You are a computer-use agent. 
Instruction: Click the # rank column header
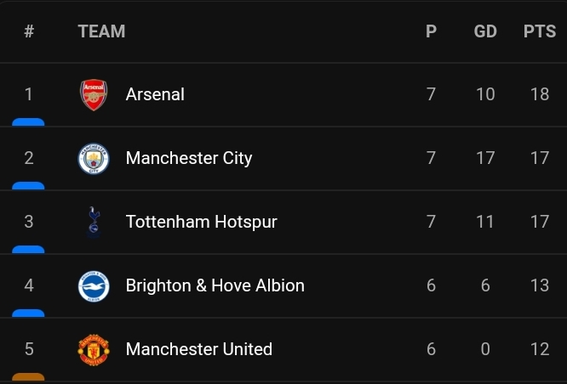[x=29, y=31]
